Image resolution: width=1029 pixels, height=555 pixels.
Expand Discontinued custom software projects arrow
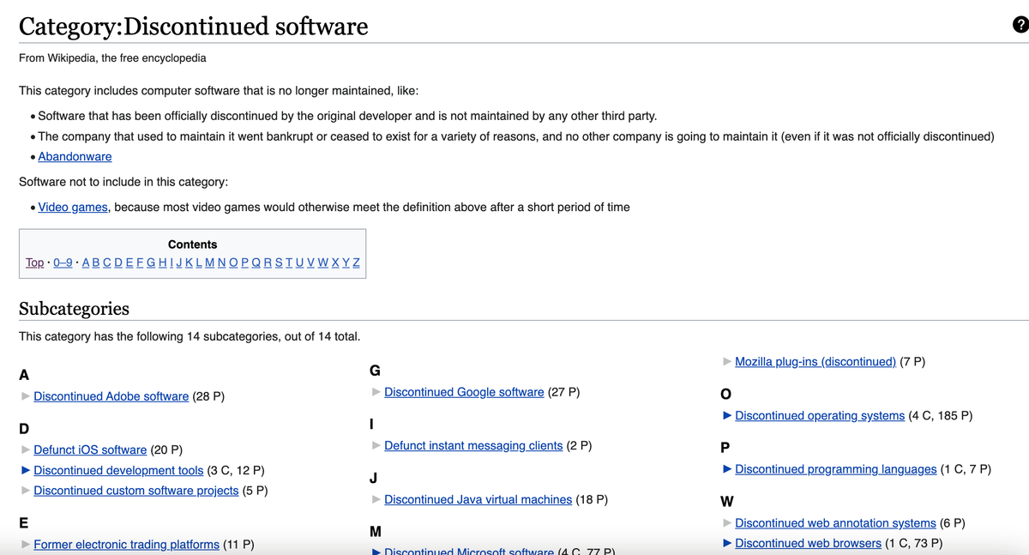click(25, 491)
